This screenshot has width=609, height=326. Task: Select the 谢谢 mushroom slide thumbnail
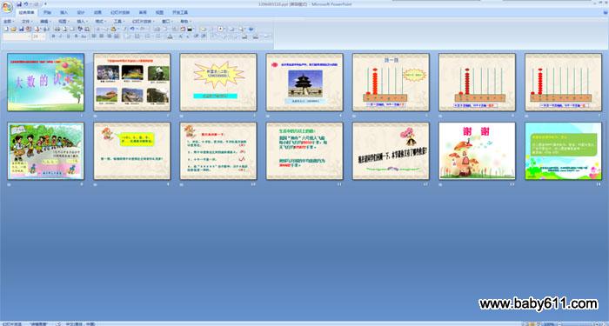coord(477,150)
